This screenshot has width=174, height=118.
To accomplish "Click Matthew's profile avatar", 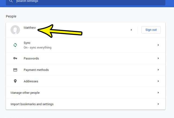I will pyautogui.click(x=15, y=30).
